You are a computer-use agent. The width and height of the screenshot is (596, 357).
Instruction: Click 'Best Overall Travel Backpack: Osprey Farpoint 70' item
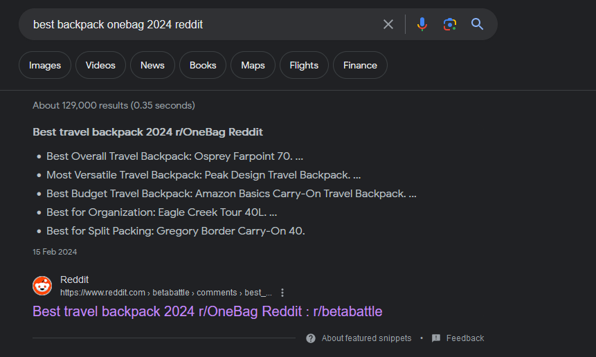pyautogui.click(x=175, y=156)
